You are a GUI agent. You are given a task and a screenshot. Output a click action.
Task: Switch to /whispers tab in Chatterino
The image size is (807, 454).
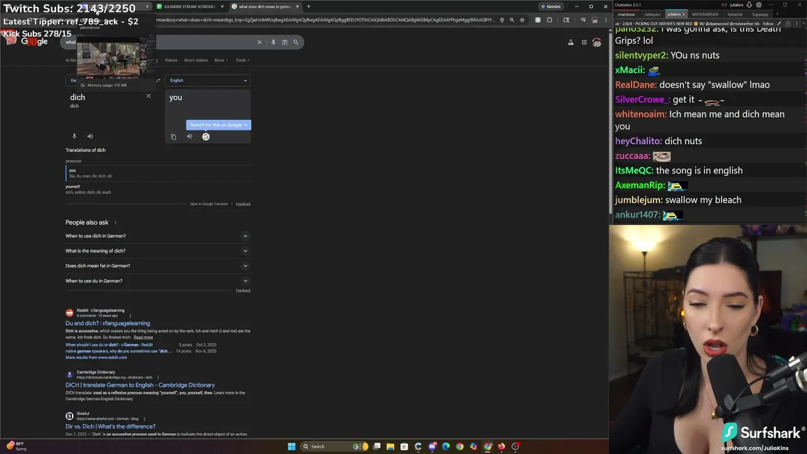(652, 14)
